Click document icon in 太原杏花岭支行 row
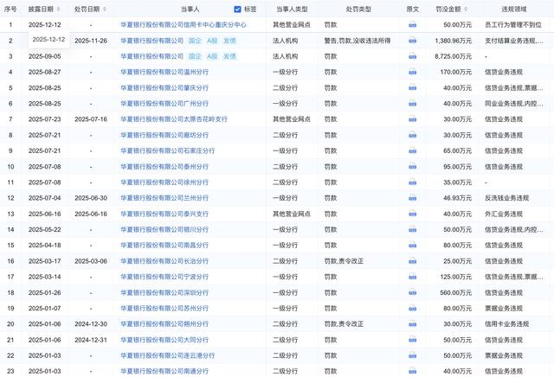 (412, 118)
